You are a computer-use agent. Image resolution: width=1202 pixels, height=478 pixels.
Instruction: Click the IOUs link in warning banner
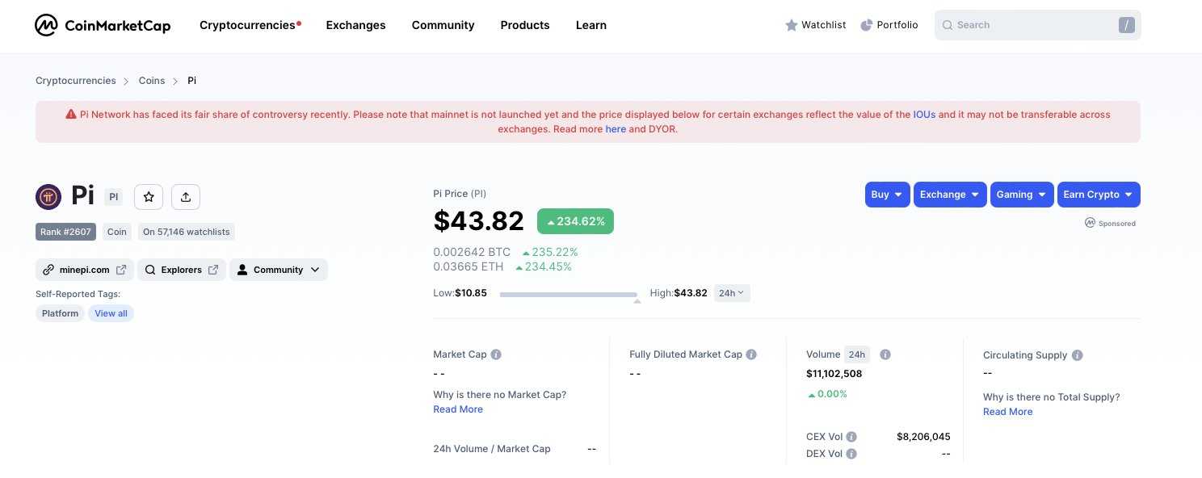coord(924,115)
